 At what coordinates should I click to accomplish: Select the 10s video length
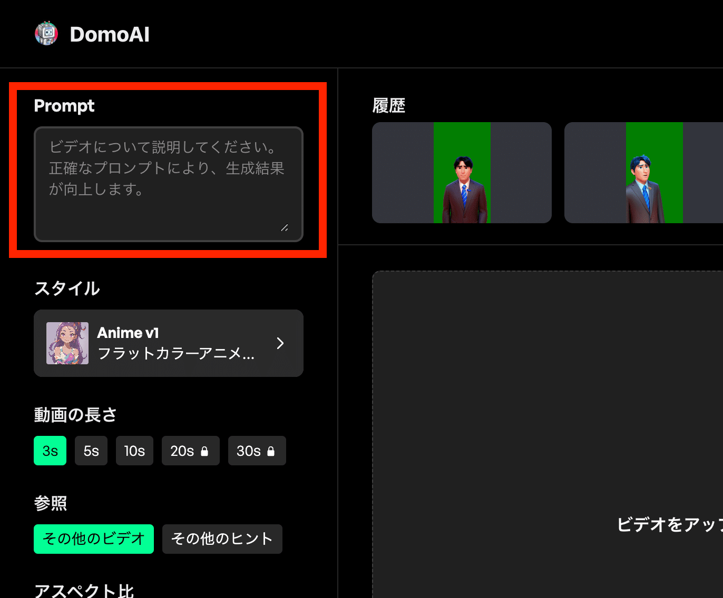click(134, 451)
